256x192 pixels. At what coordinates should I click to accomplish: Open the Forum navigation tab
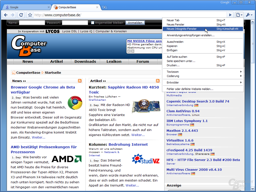coord(143,61)
